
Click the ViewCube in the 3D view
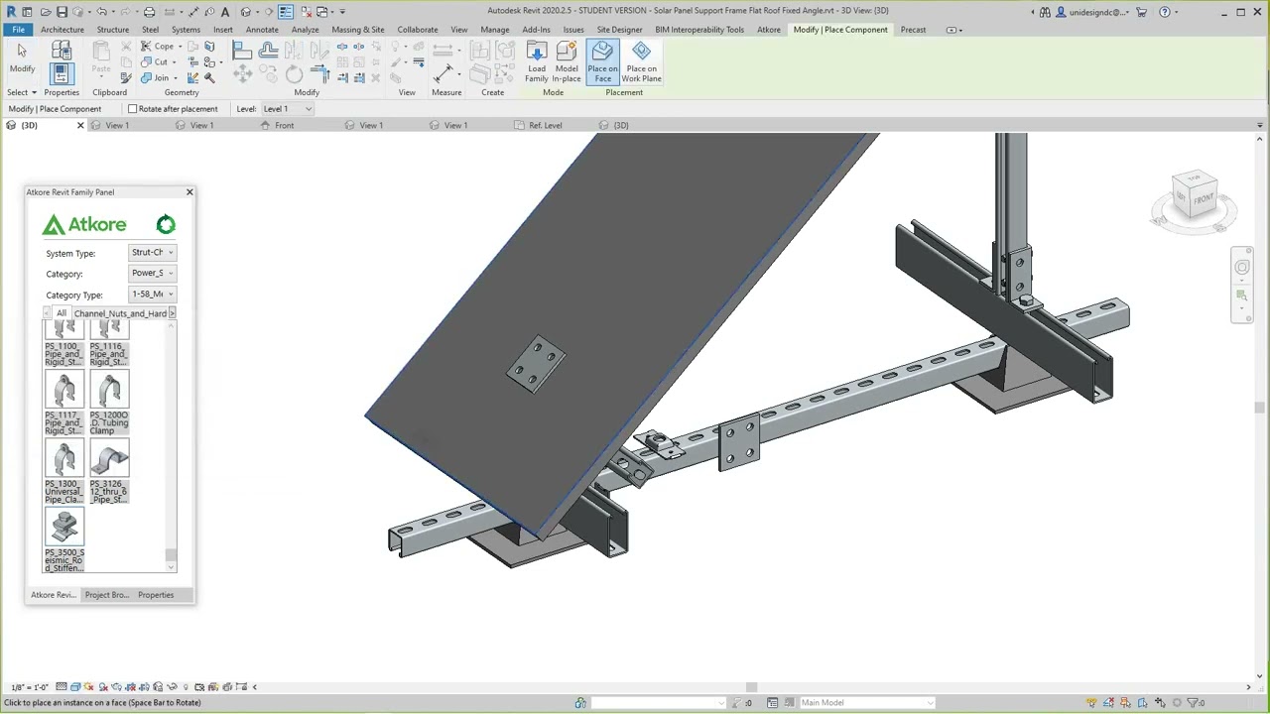pyautogui.click(x=1194, y=196)
